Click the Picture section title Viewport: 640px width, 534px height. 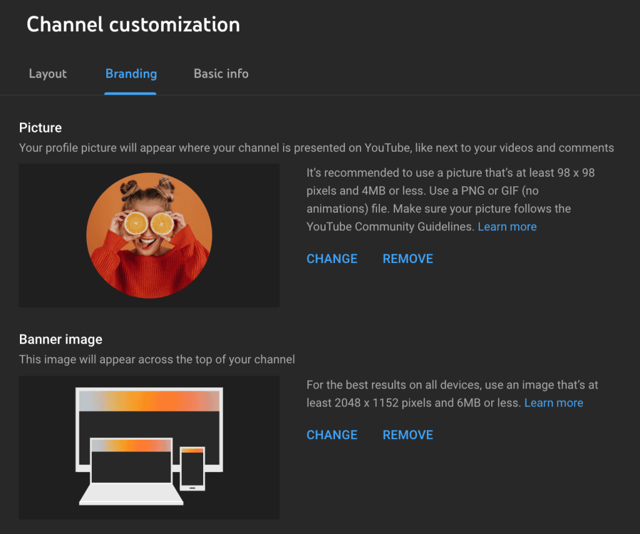40,127
